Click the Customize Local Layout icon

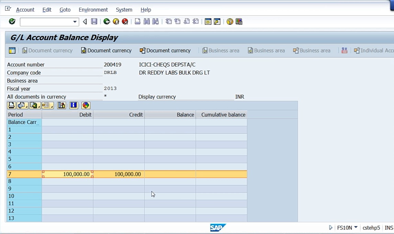(x=239, y=22)
